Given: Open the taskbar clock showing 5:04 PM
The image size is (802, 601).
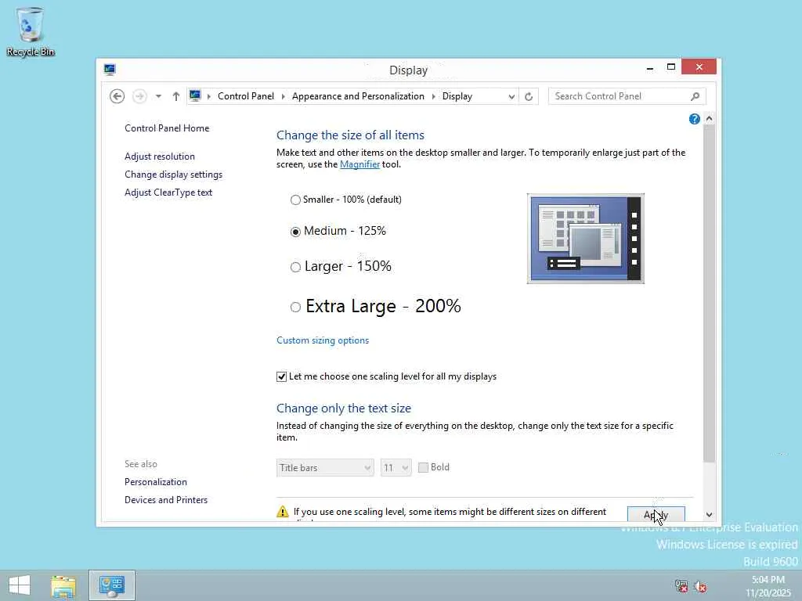Looking at the screenshot, I should [x=768, y=586].
